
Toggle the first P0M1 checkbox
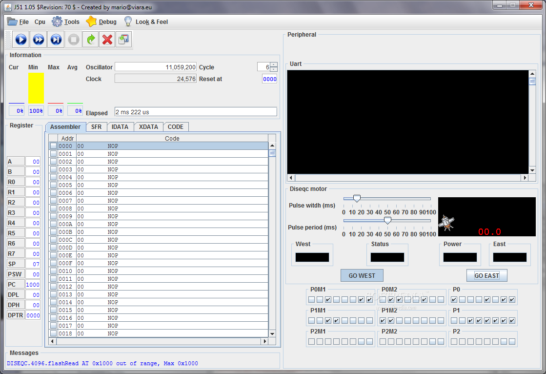click(312, 299)
